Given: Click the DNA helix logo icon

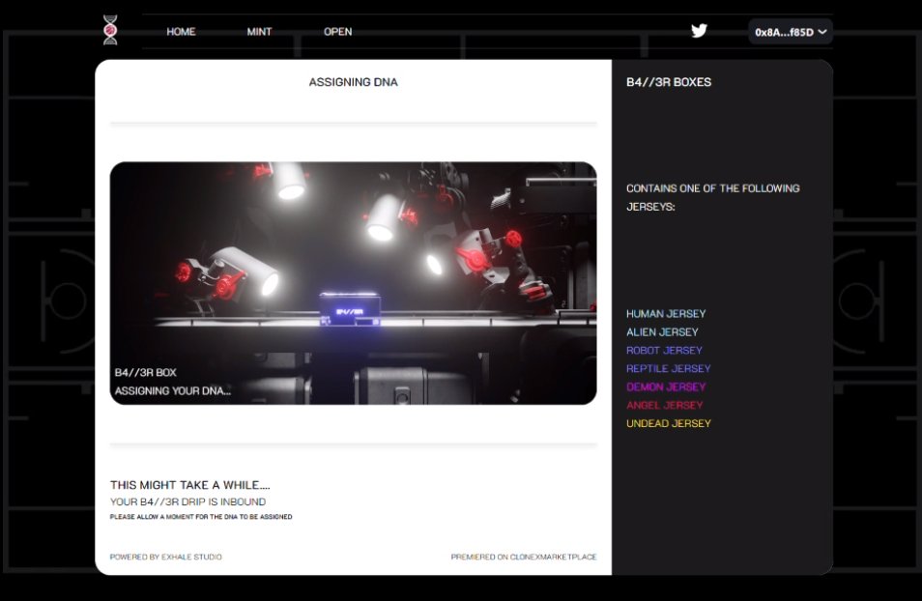Looking at the screenshot, I should tap(110, 30).
